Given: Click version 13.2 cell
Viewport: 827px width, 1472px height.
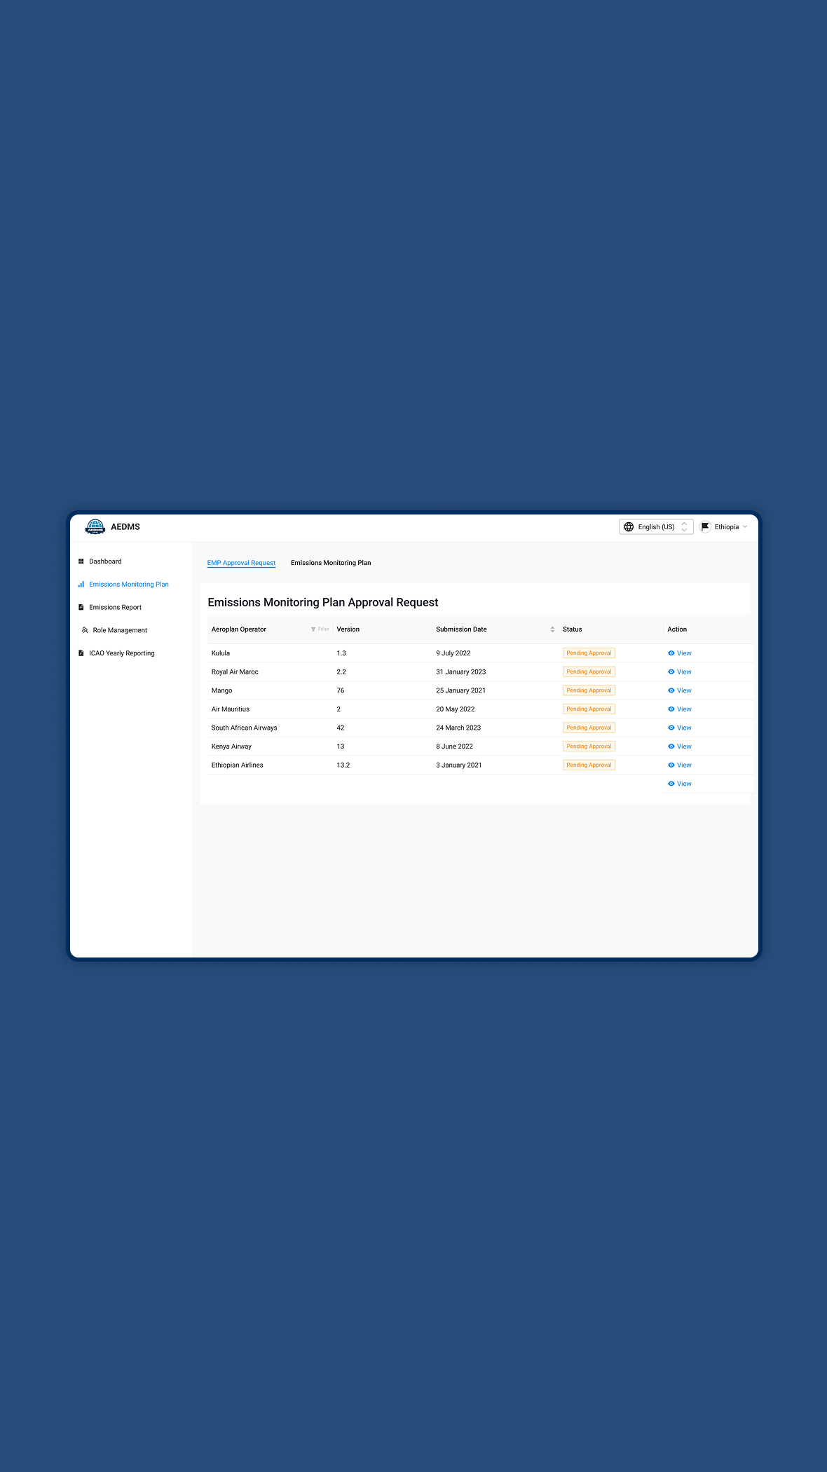Looking at the screenshot, I should (343, 765).
